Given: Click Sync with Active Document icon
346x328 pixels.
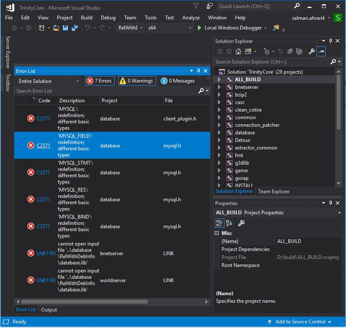Looking at the screenshot, I should coord(281,51).
